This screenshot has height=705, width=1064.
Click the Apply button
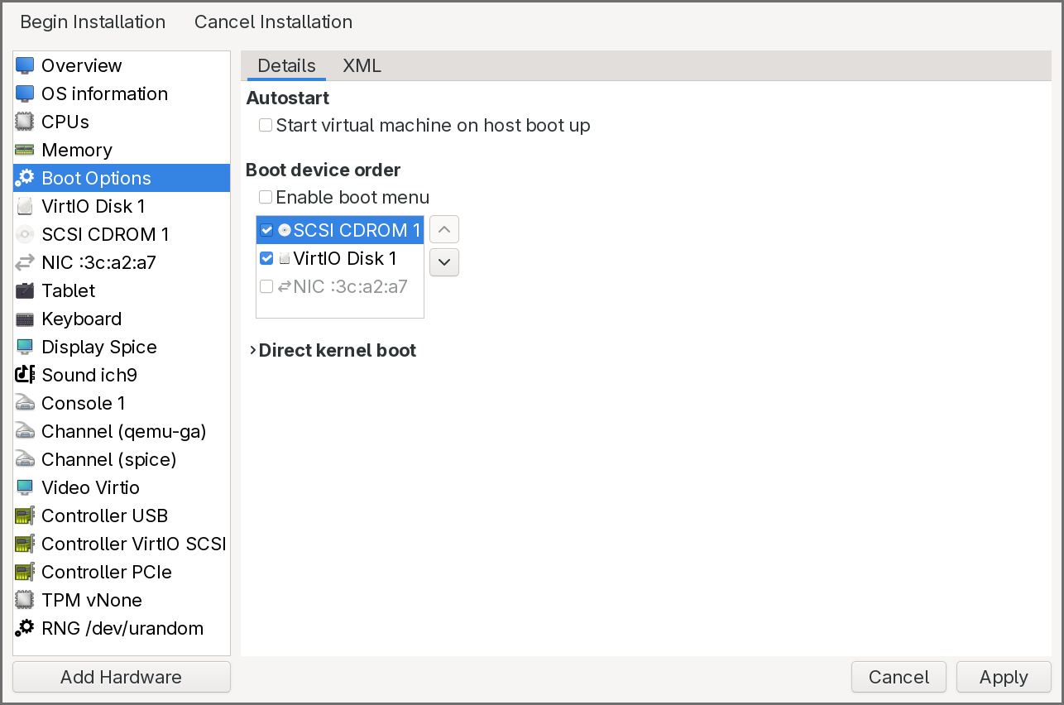coord(1003,677)
